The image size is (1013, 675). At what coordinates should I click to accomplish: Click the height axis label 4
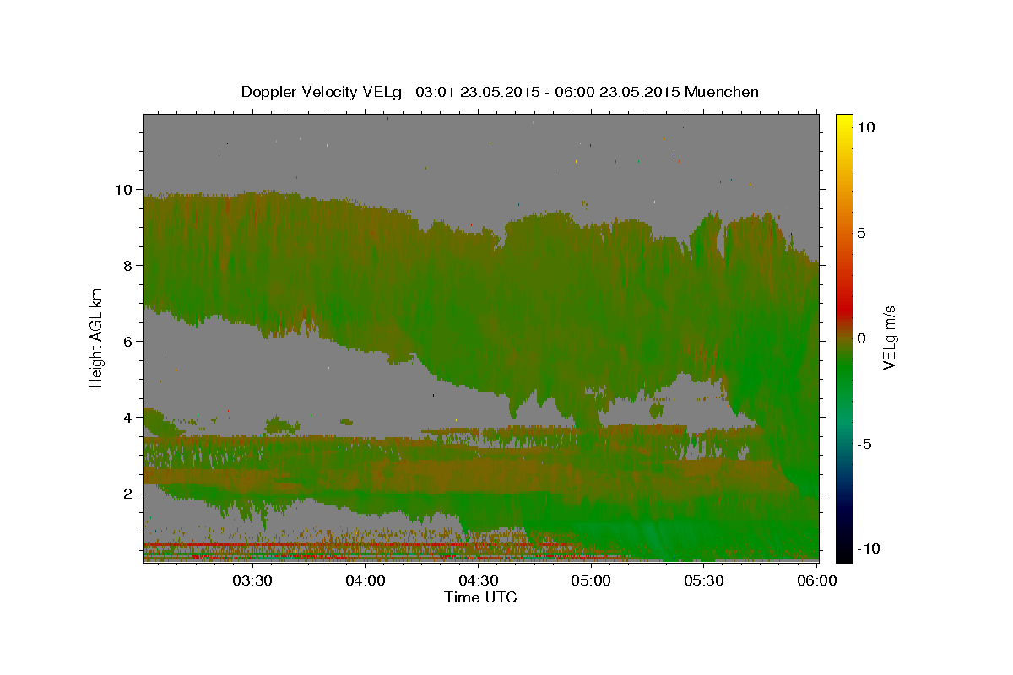coord(128,418)
